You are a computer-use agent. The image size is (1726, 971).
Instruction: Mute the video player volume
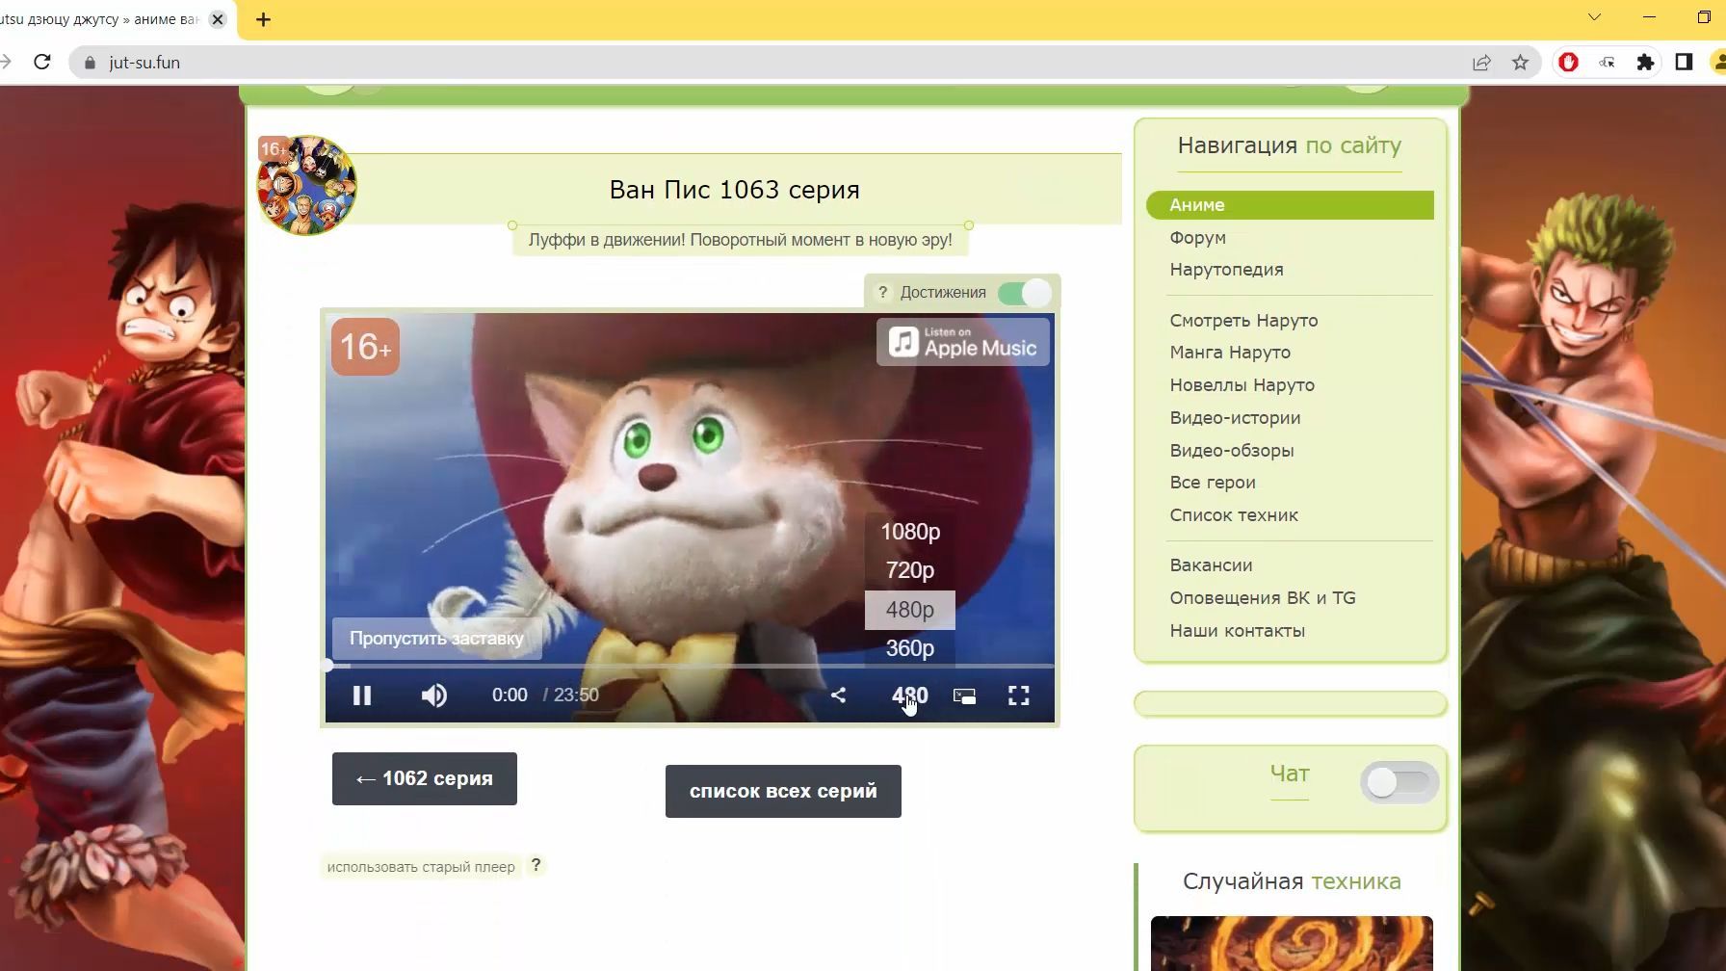tap(434, 695)
